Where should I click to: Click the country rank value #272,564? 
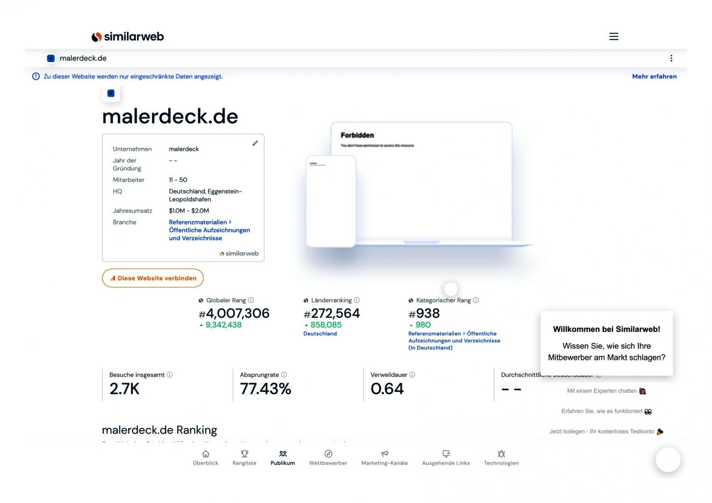click(x=331, y=313)
